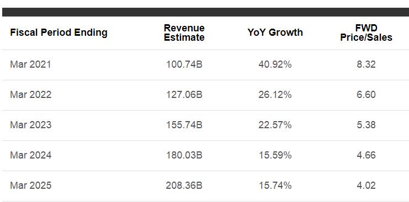Click the Revenue Estimate column header
409x202 pixels.
pos(184,32)
